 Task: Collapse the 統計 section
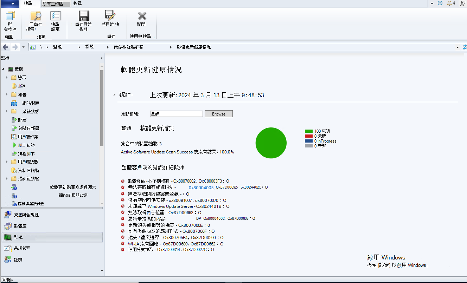[x=114, y=95]
